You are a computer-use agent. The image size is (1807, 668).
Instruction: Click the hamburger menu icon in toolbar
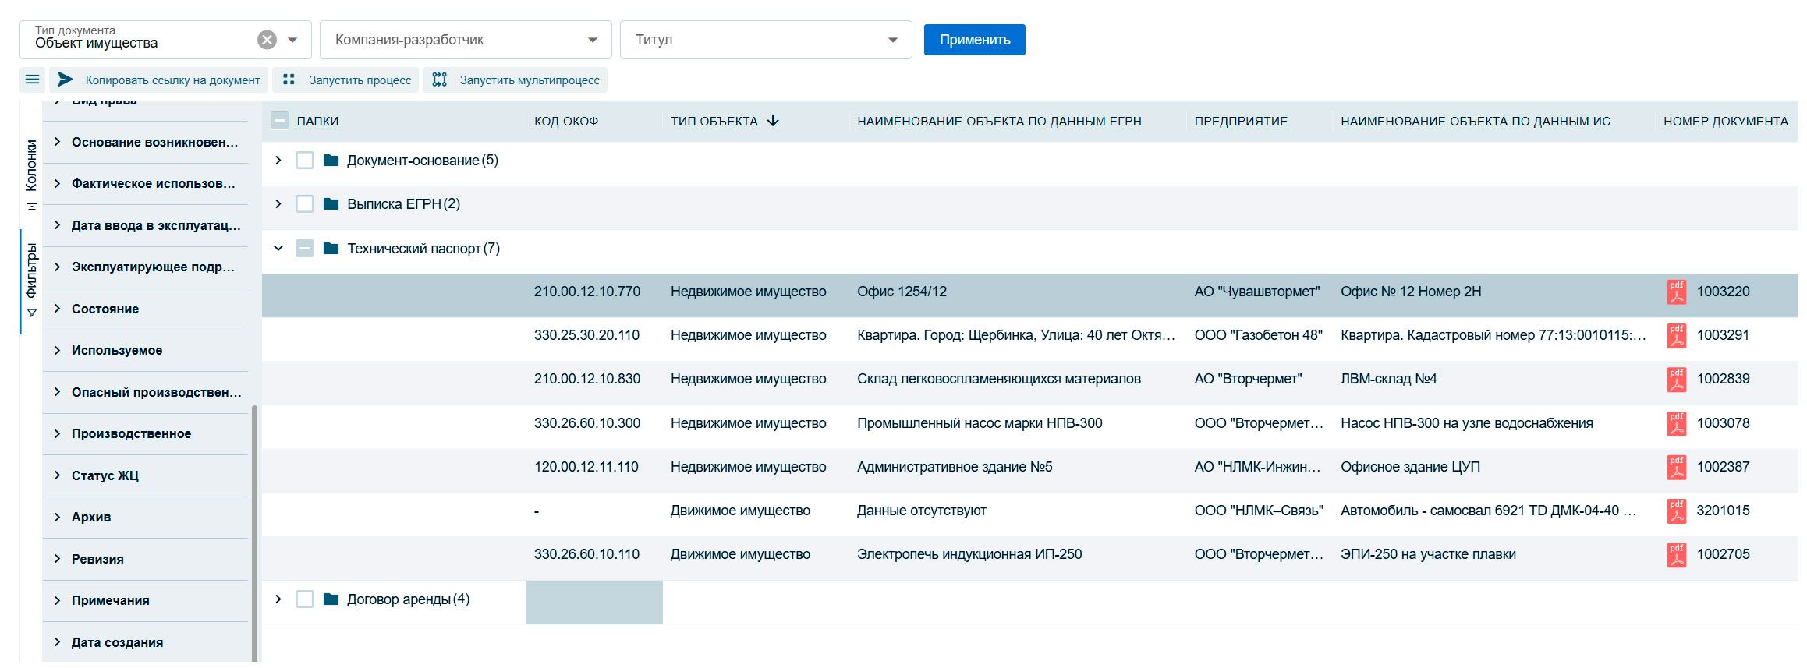(x=32, y=80)
